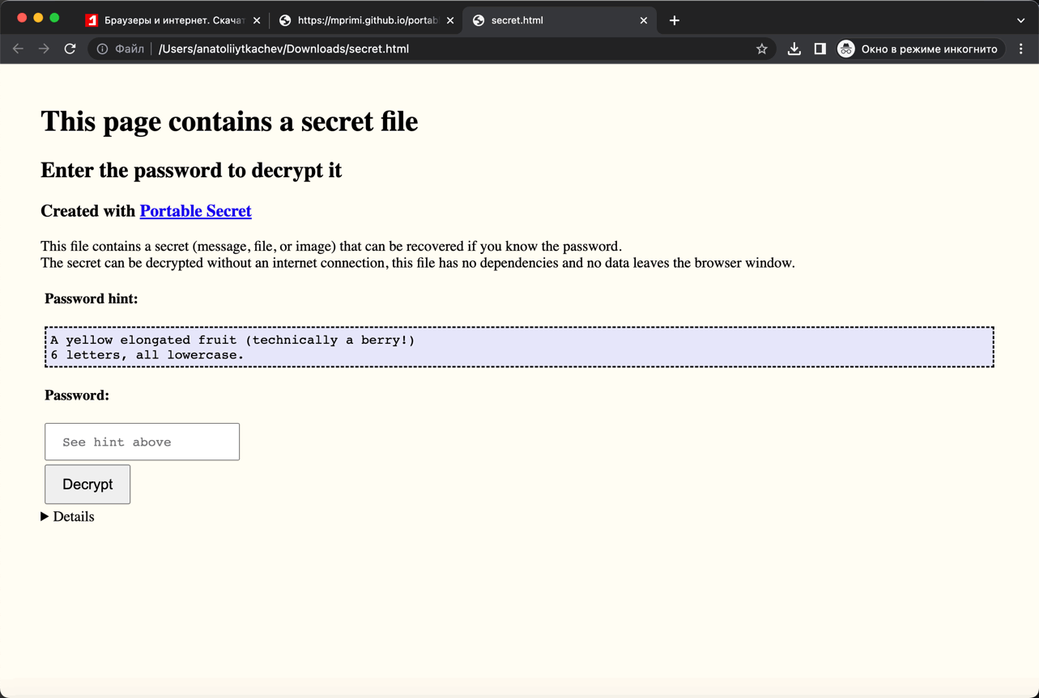The width and height of the screenshot is (1039, 698).
Task: Open the tab search dropdown arrow
Action: pos(1020,20)
